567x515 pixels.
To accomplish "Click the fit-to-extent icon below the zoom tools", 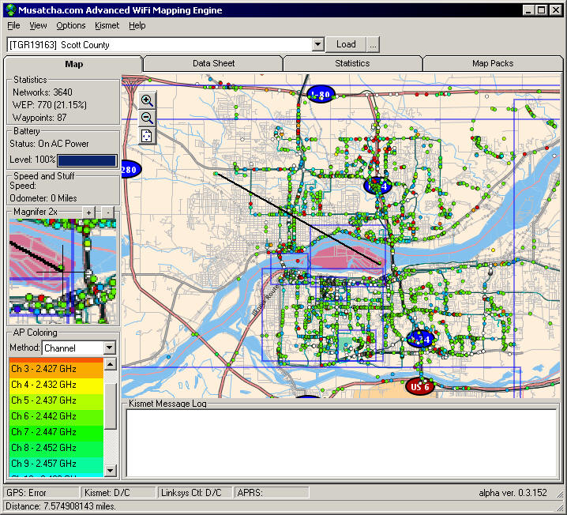I will pyautogui.click(x=147, y=135).
